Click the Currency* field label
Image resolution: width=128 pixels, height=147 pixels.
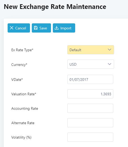[x=19, y=65]
